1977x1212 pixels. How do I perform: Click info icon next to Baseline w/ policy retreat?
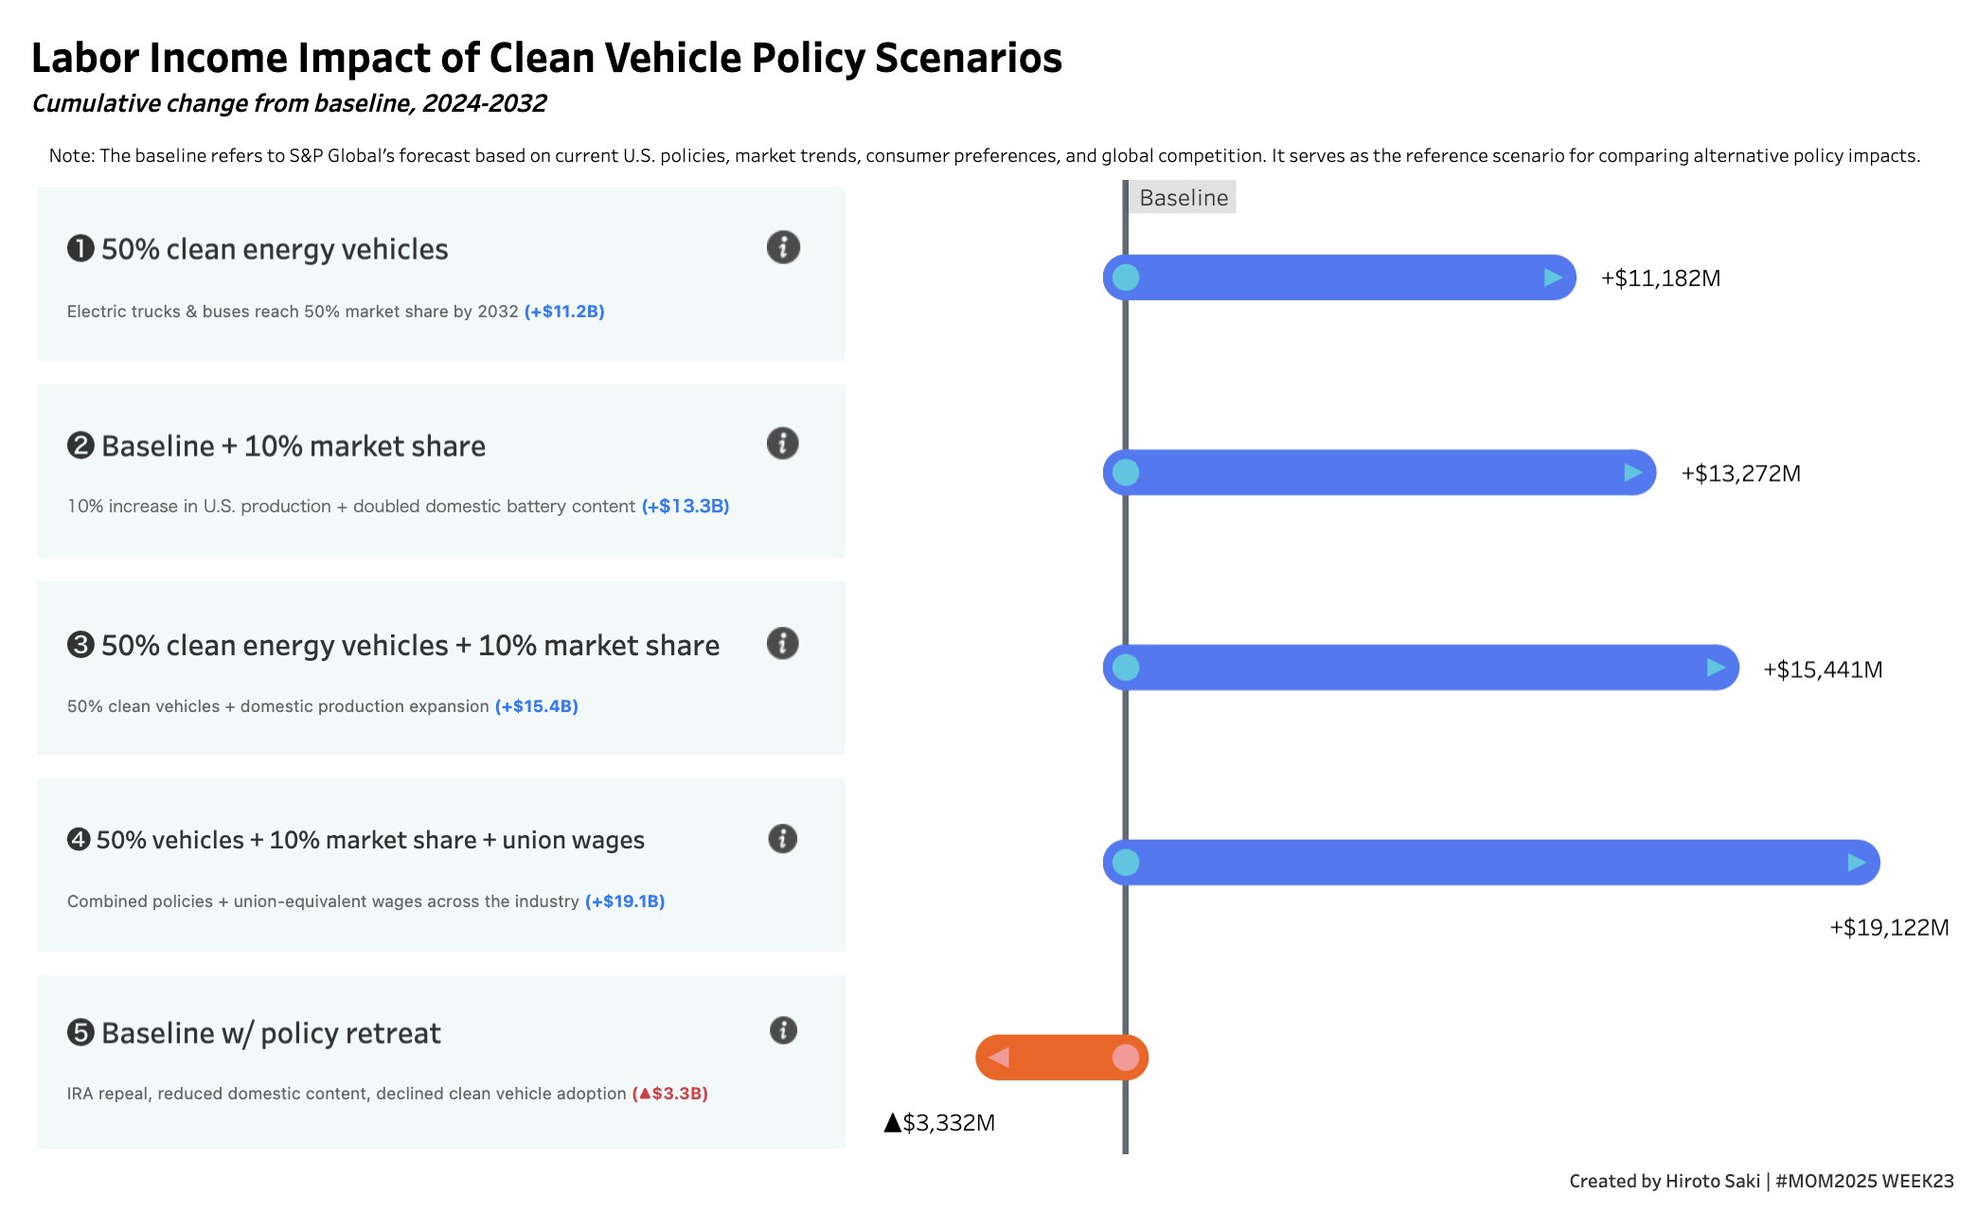coord(783,1030)
